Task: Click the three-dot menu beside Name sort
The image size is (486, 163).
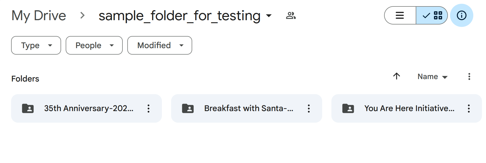Action: tap(469, 77)
